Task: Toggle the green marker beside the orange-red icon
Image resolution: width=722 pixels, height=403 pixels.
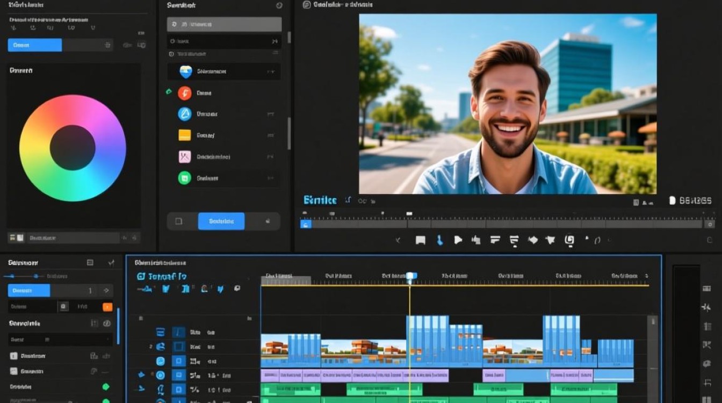Action: click(x=169, y=92)
